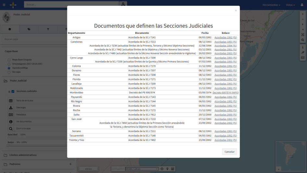Uncheck Secciones Judiciales layer checkbox

pyautogui.click(x=13, y=91)
